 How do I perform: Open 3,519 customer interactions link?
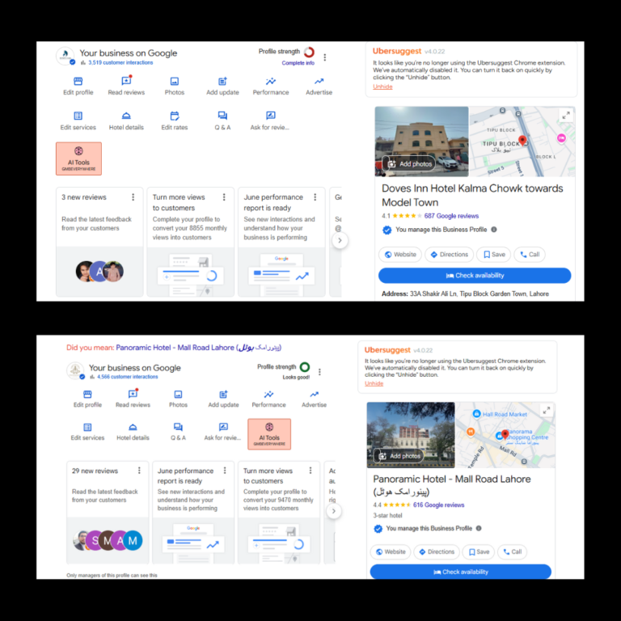120,62
